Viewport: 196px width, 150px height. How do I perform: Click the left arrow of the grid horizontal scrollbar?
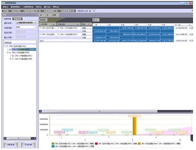click(x=40, y=111)
